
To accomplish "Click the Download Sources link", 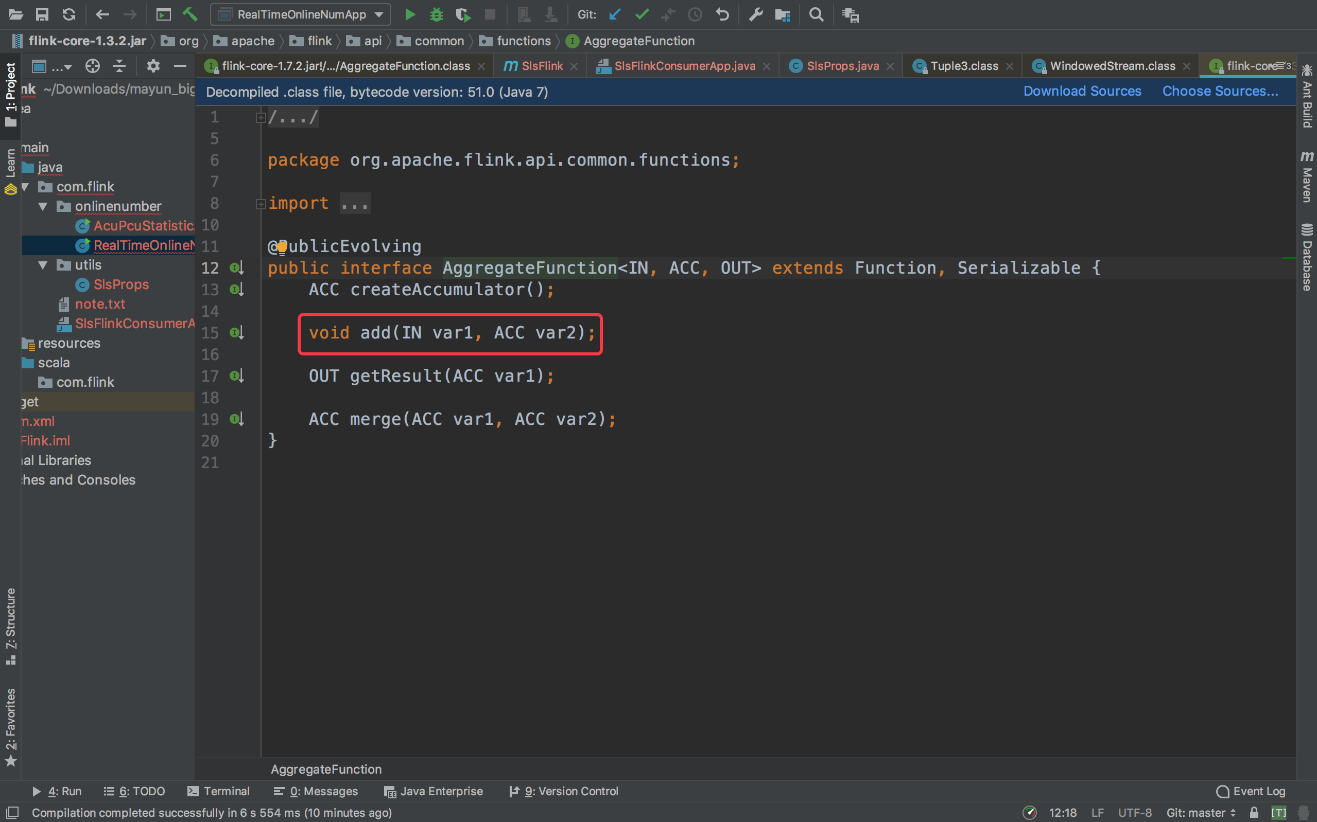I will click(1082, 92).
